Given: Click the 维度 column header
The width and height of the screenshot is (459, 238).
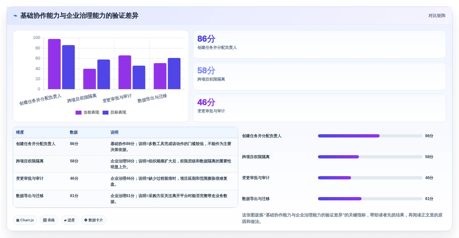Looking at the screenshot, I should 20,133.
